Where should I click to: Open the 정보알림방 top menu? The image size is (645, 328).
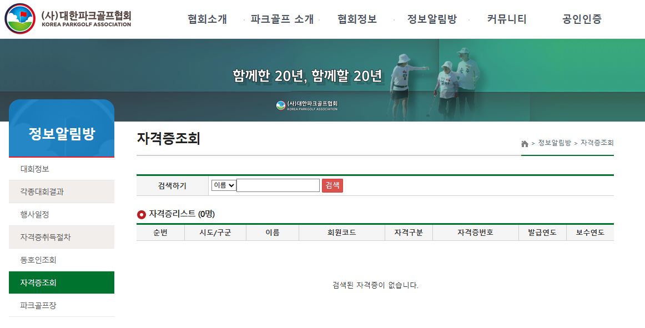(432, 19)
